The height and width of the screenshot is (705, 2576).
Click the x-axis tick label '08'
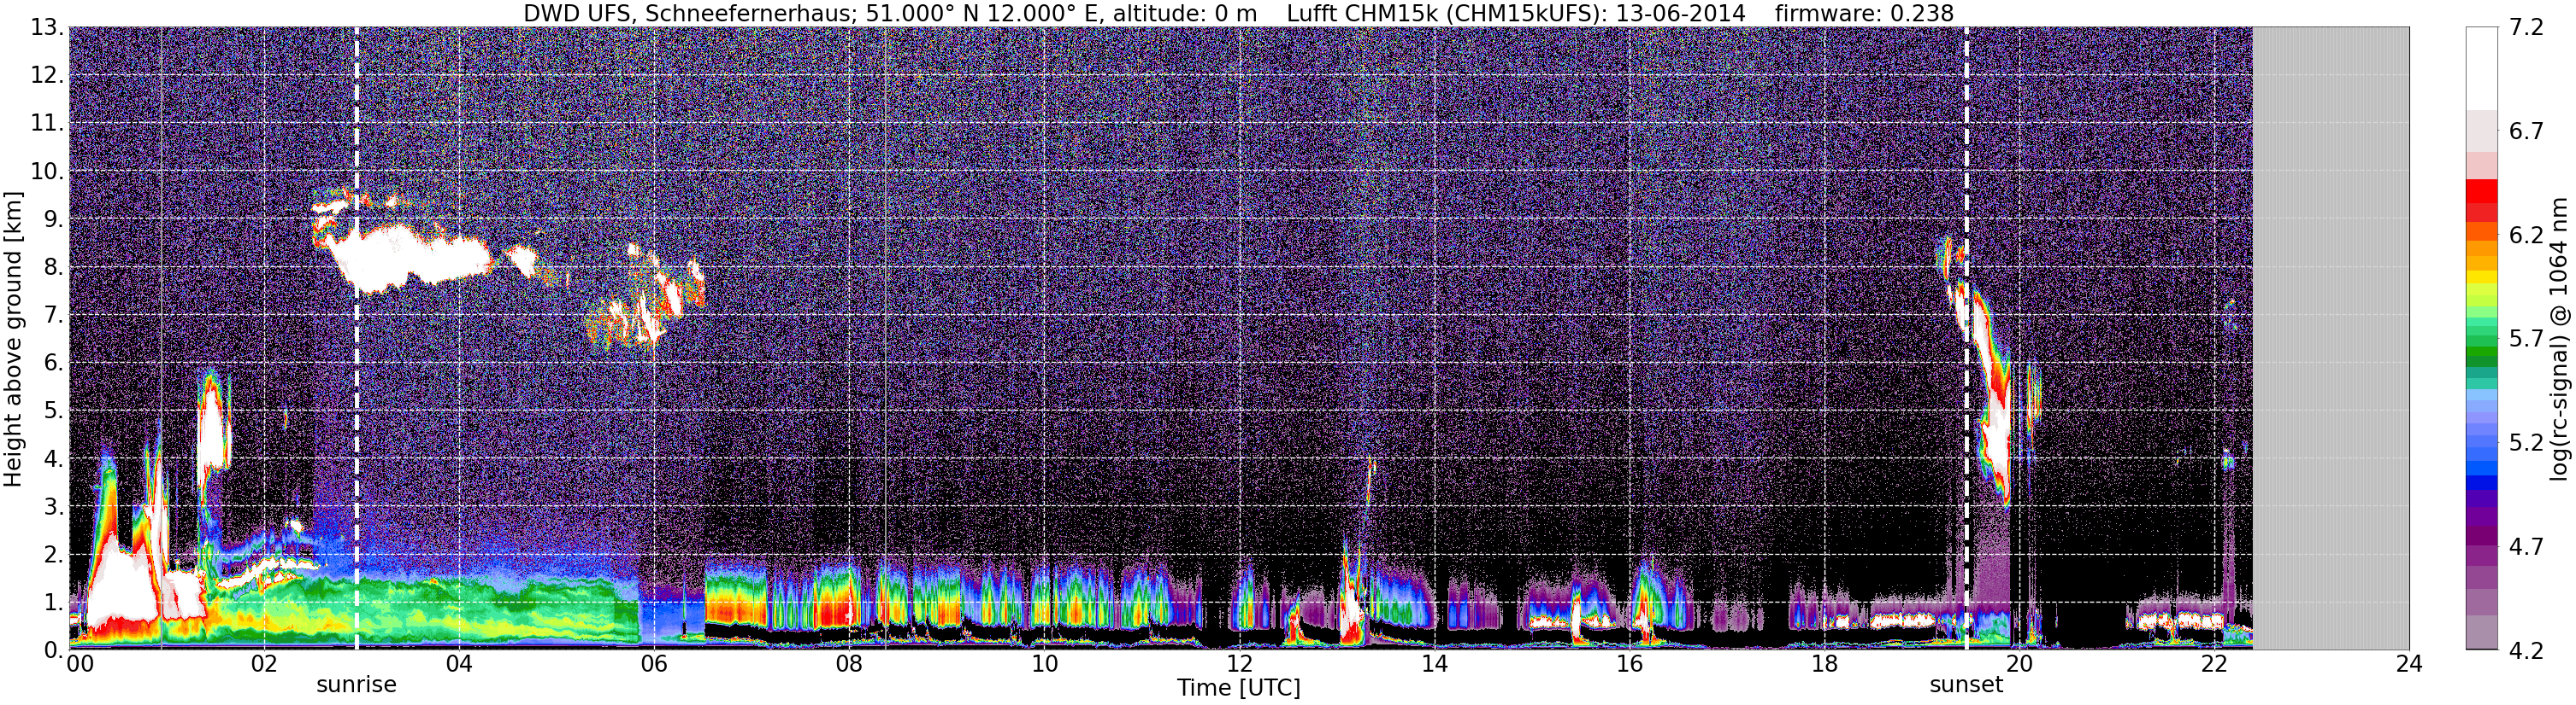(x=849, y=665)
